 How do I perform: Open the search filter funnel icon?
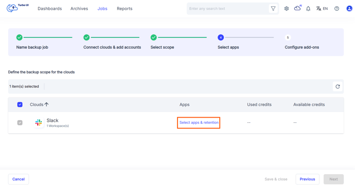(x=273, y=9)
